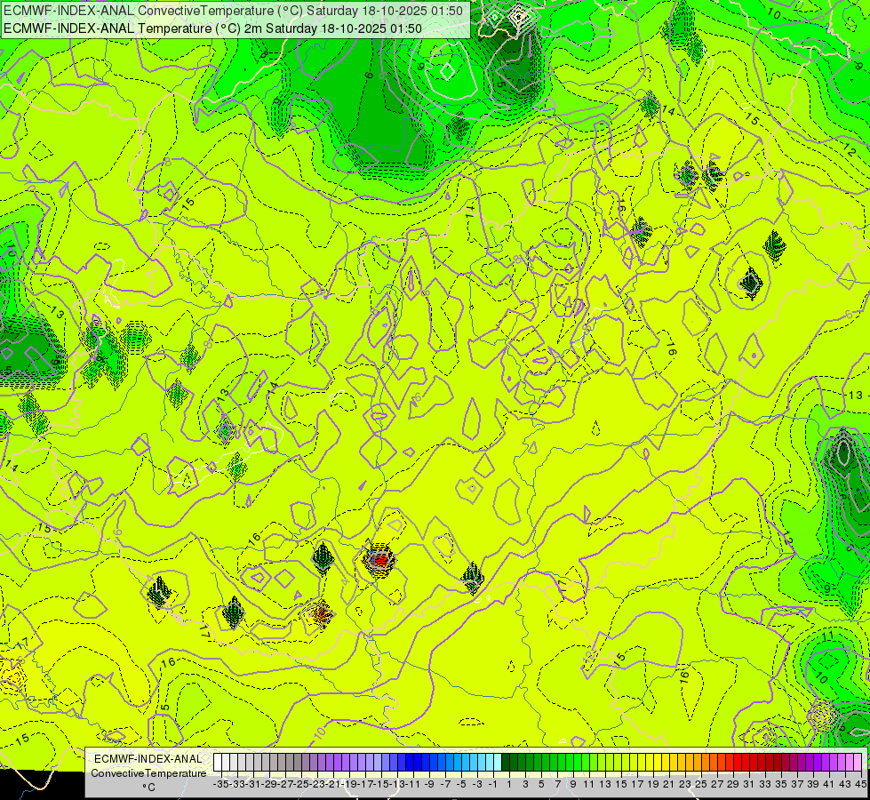
Task: Click the '-7' legend value
Action: point(445,784)
